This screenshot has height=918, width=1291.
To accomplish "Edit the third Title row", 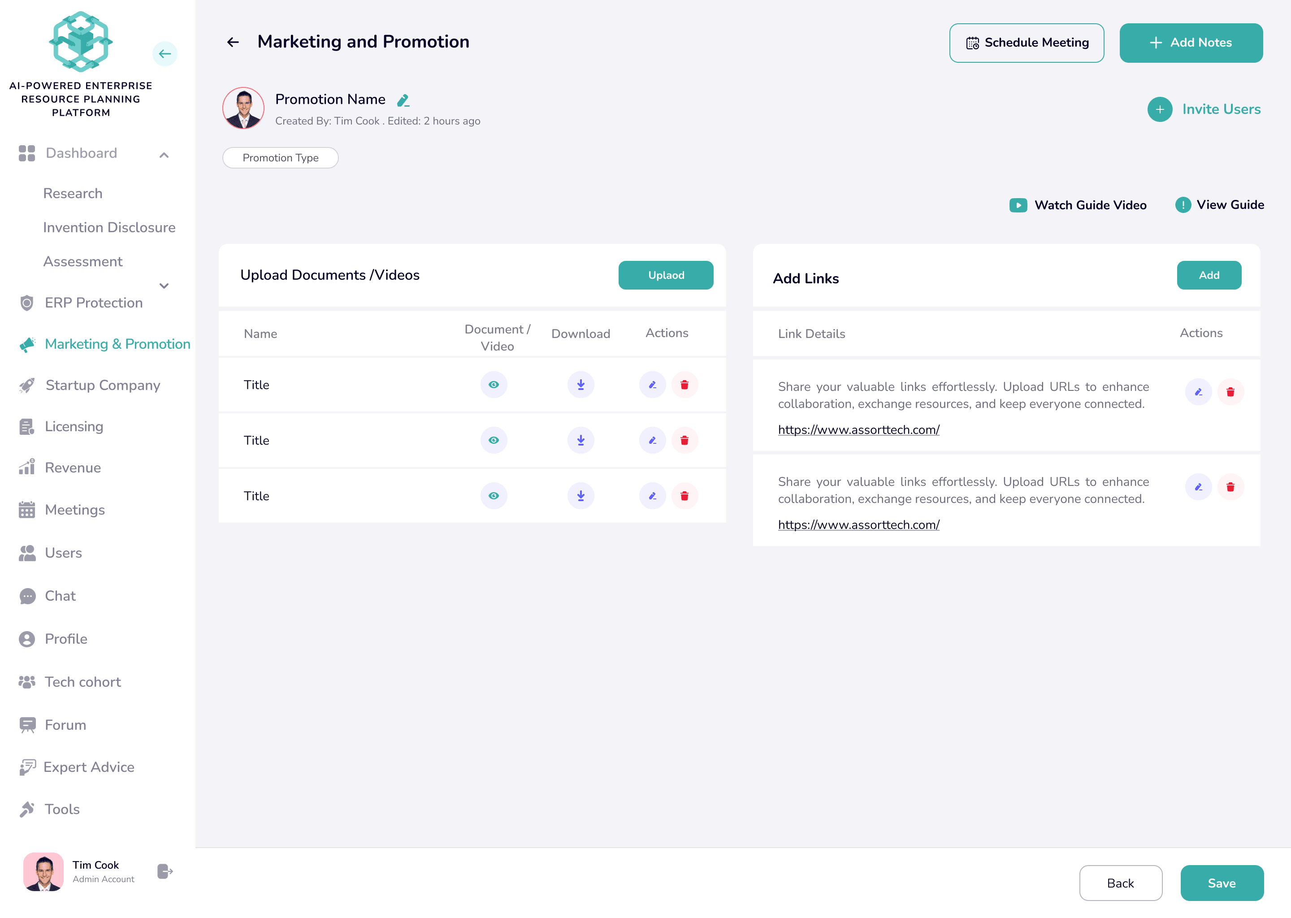I will (x=652, y=496).
